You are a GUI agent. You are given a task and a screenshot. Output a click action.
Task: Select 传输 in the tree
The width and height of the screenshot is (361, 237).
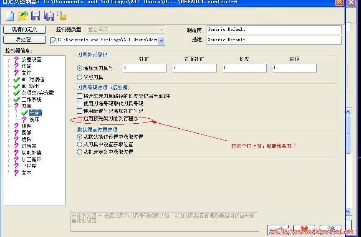tap(26, 66)
